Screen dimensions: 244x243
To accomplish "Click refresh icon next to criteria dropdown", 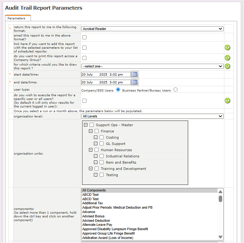I will [x=227, y=66].
